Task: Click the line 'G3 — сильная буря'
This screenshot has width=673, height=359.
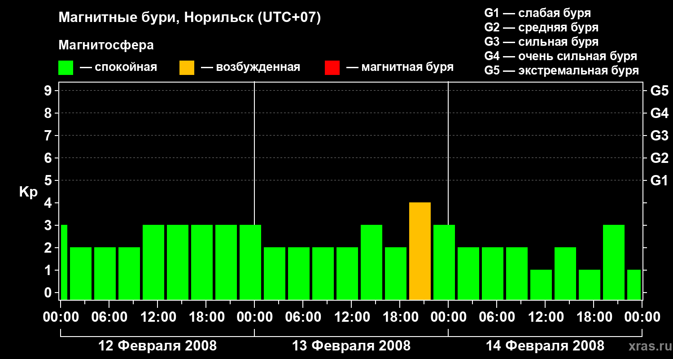Action: click(542, 42)
